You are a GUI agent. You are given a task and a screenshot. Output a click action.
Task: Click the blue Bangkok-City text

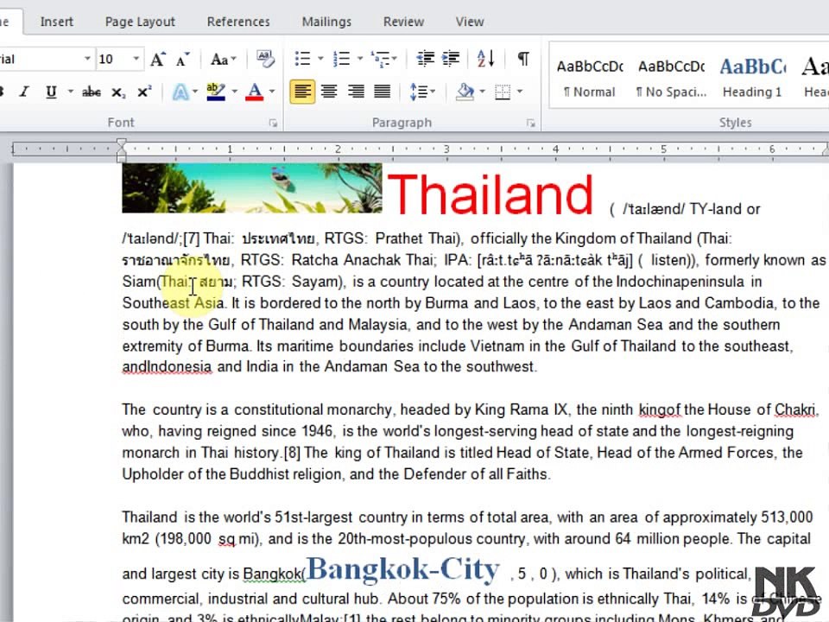(403, 569)
